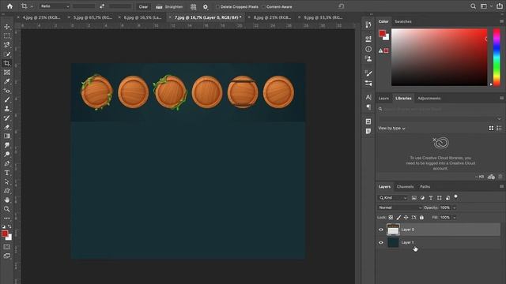The image size is (506, 284).
Task: Open the Swatches panel tab
Action: (x=403, y=21)
